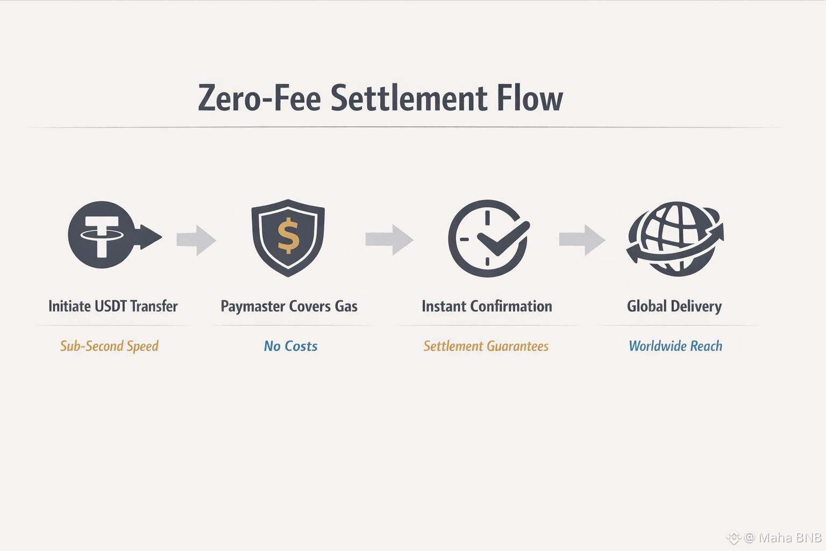Select the "Settlement Guarantees" caption

point(486,346)
